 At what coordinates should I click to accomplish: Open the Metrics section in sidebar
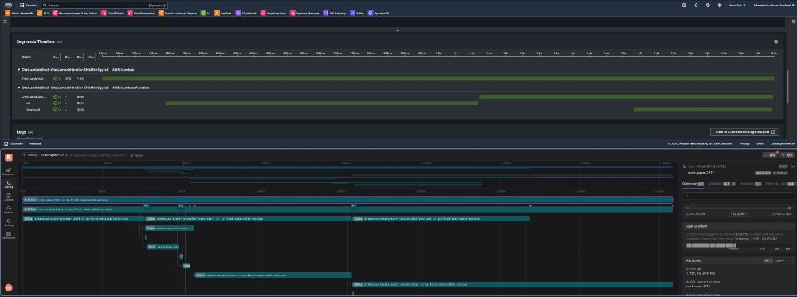(9, 209)
